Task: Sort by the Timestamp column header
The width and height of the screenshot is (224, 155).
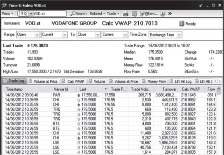Action: tap(27, 89)
